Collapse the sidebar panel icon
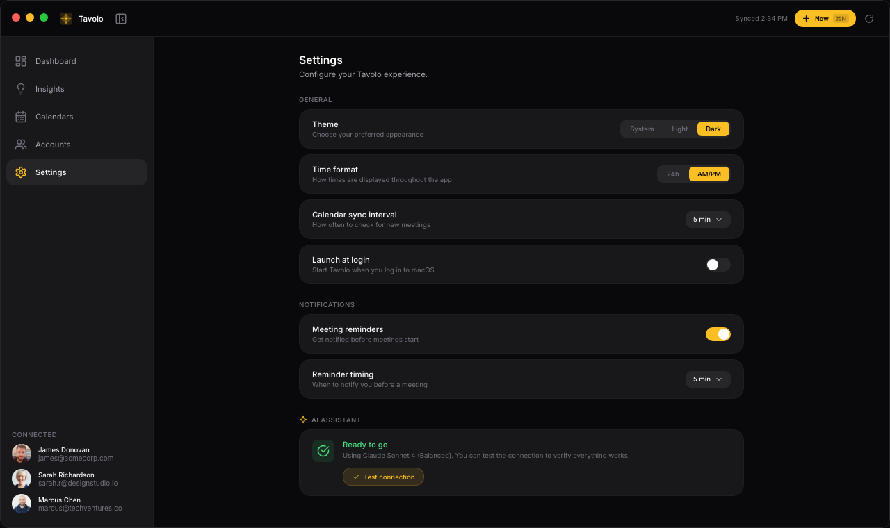 click(121, 19)
